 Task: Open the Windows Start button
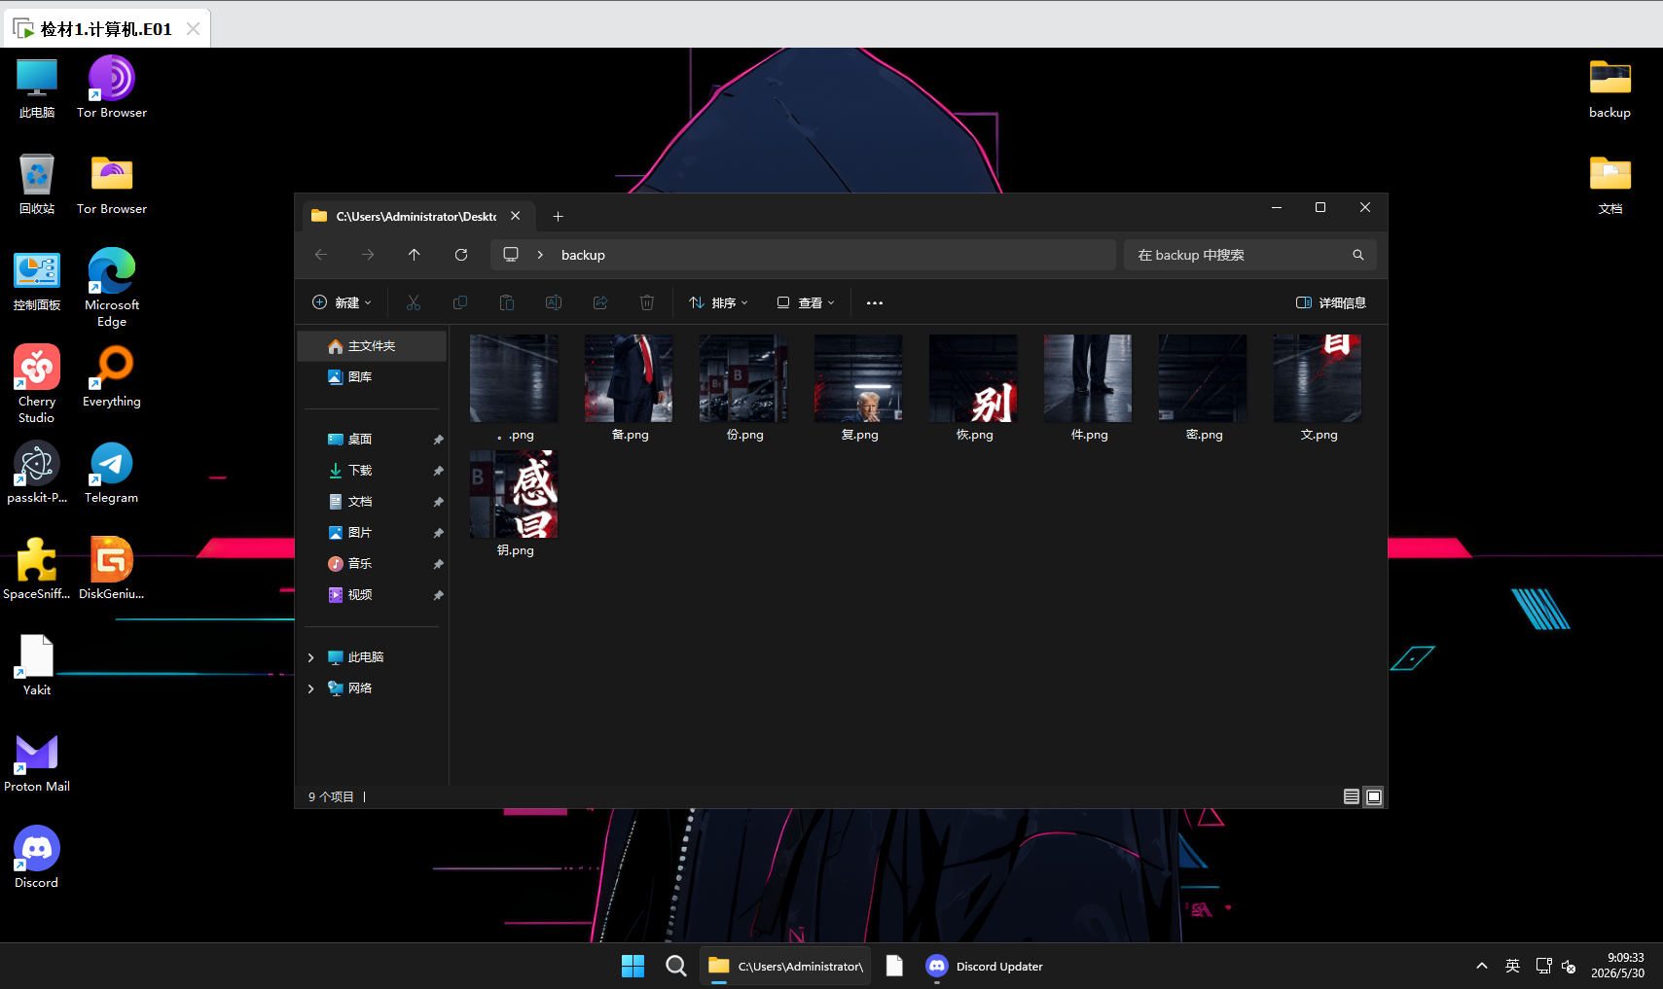point(633,966)
